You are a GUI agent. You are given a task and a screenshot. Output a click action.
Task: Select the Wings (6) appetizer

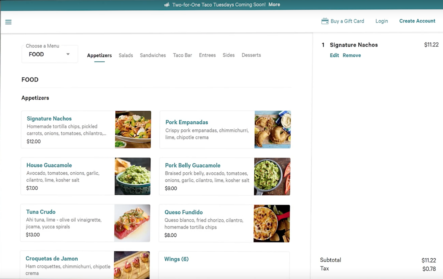click(x=176, y=259)
